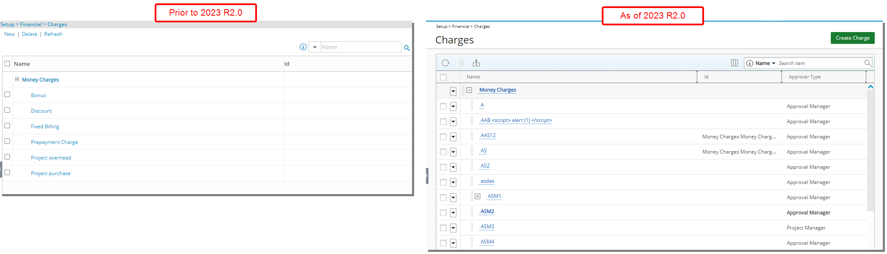Check the box for the AAS12 row
Screen dimensions: 887x254
pos(443,137)
